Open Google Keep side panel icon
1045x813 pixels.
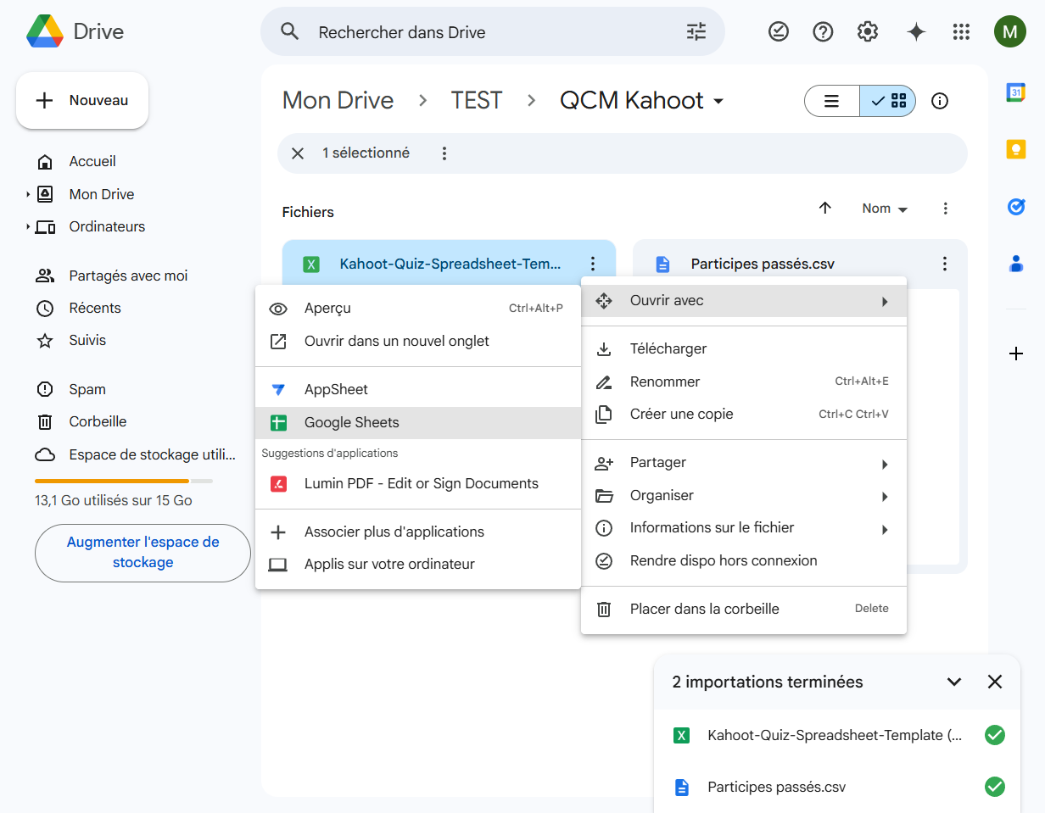pyautogui.click(x=1016, y=149)
